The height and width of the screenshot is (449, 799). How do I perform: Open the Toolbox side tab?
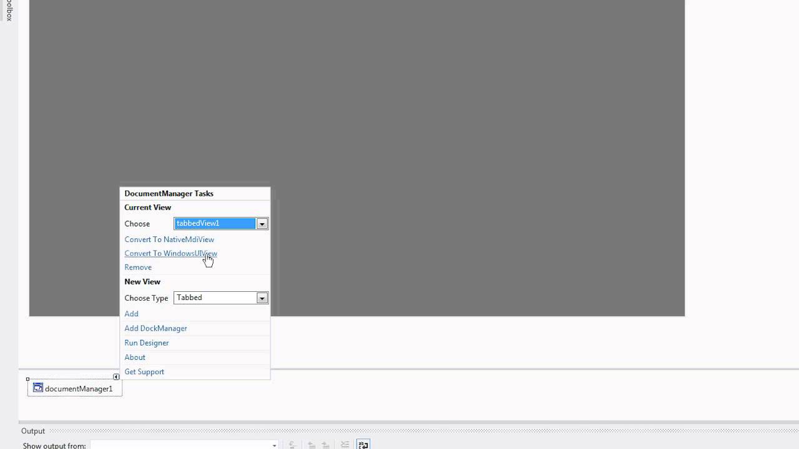(8, 9)
